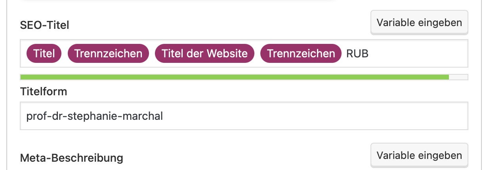485x170 pixels.
Task: Select the Trennzeichen tag just before RUB
Action: pos(301,53)
